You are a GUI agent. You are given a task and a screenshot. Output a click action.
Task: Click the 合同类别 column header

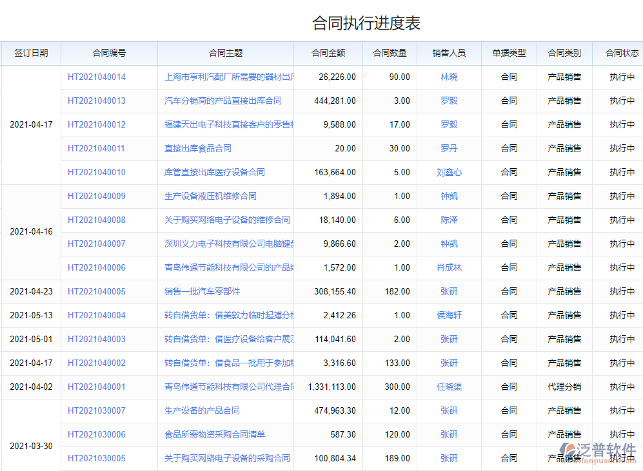coord(564,53)
